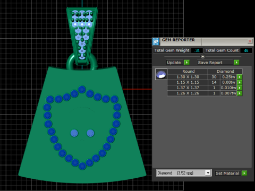255x191 pixels.
Task: Click the 0.010tw weight cell
Action: pos(228,88)
